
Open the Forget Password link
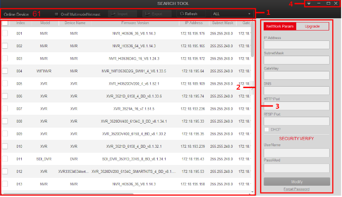(297, 189)
